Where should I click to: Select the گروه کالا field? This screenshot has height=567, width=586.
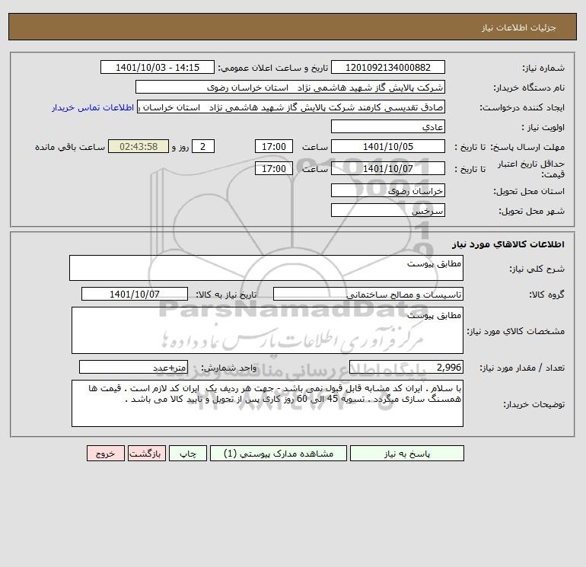[368, 294]
